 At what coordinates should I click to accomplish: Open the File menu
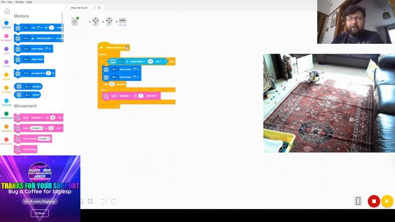pyautogui.click(x=3, y=2)
